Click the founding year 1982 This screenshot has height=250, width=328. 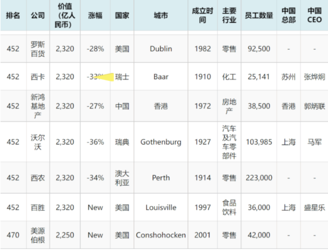[x=202, y=49]
